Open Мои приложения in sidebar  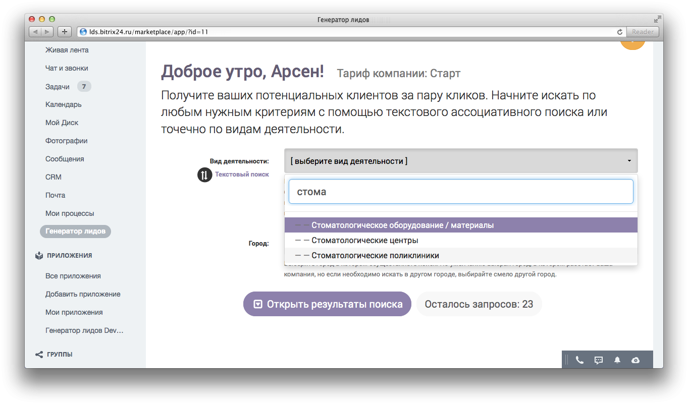coord(74,312)
